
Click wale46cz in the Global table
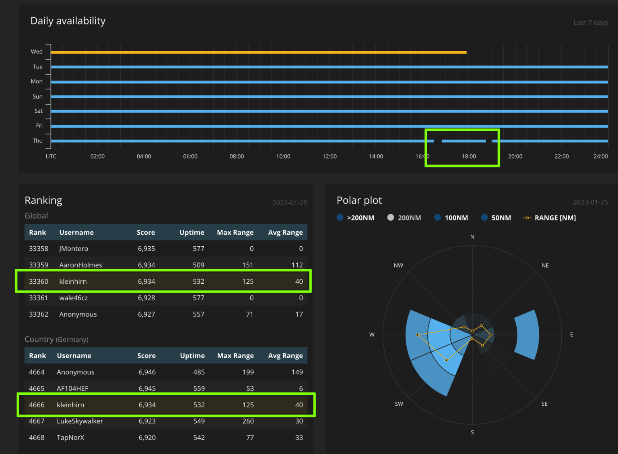click(74, 298)
